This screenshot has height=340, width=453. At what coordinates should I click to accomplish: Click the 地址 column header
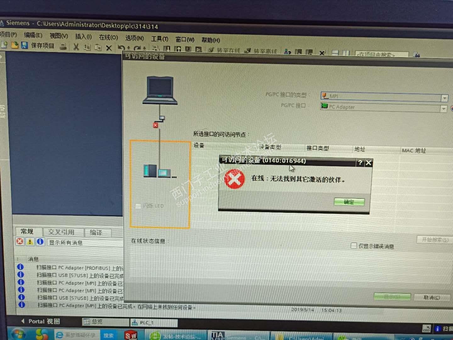click(x=360, y=149)
